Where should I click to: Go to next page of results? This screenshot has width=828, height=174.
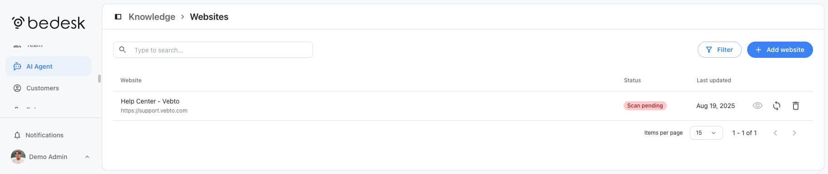(794, 133)
